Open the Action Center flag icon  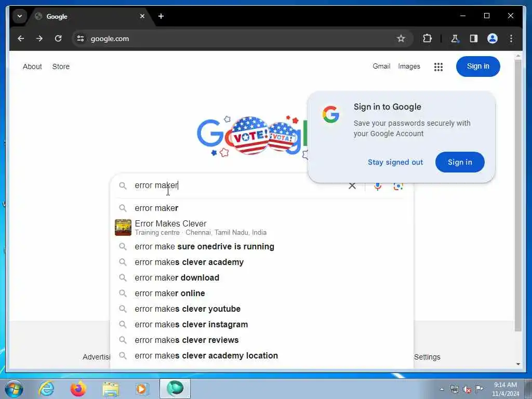pyautogui.click(x=478, y=389)
